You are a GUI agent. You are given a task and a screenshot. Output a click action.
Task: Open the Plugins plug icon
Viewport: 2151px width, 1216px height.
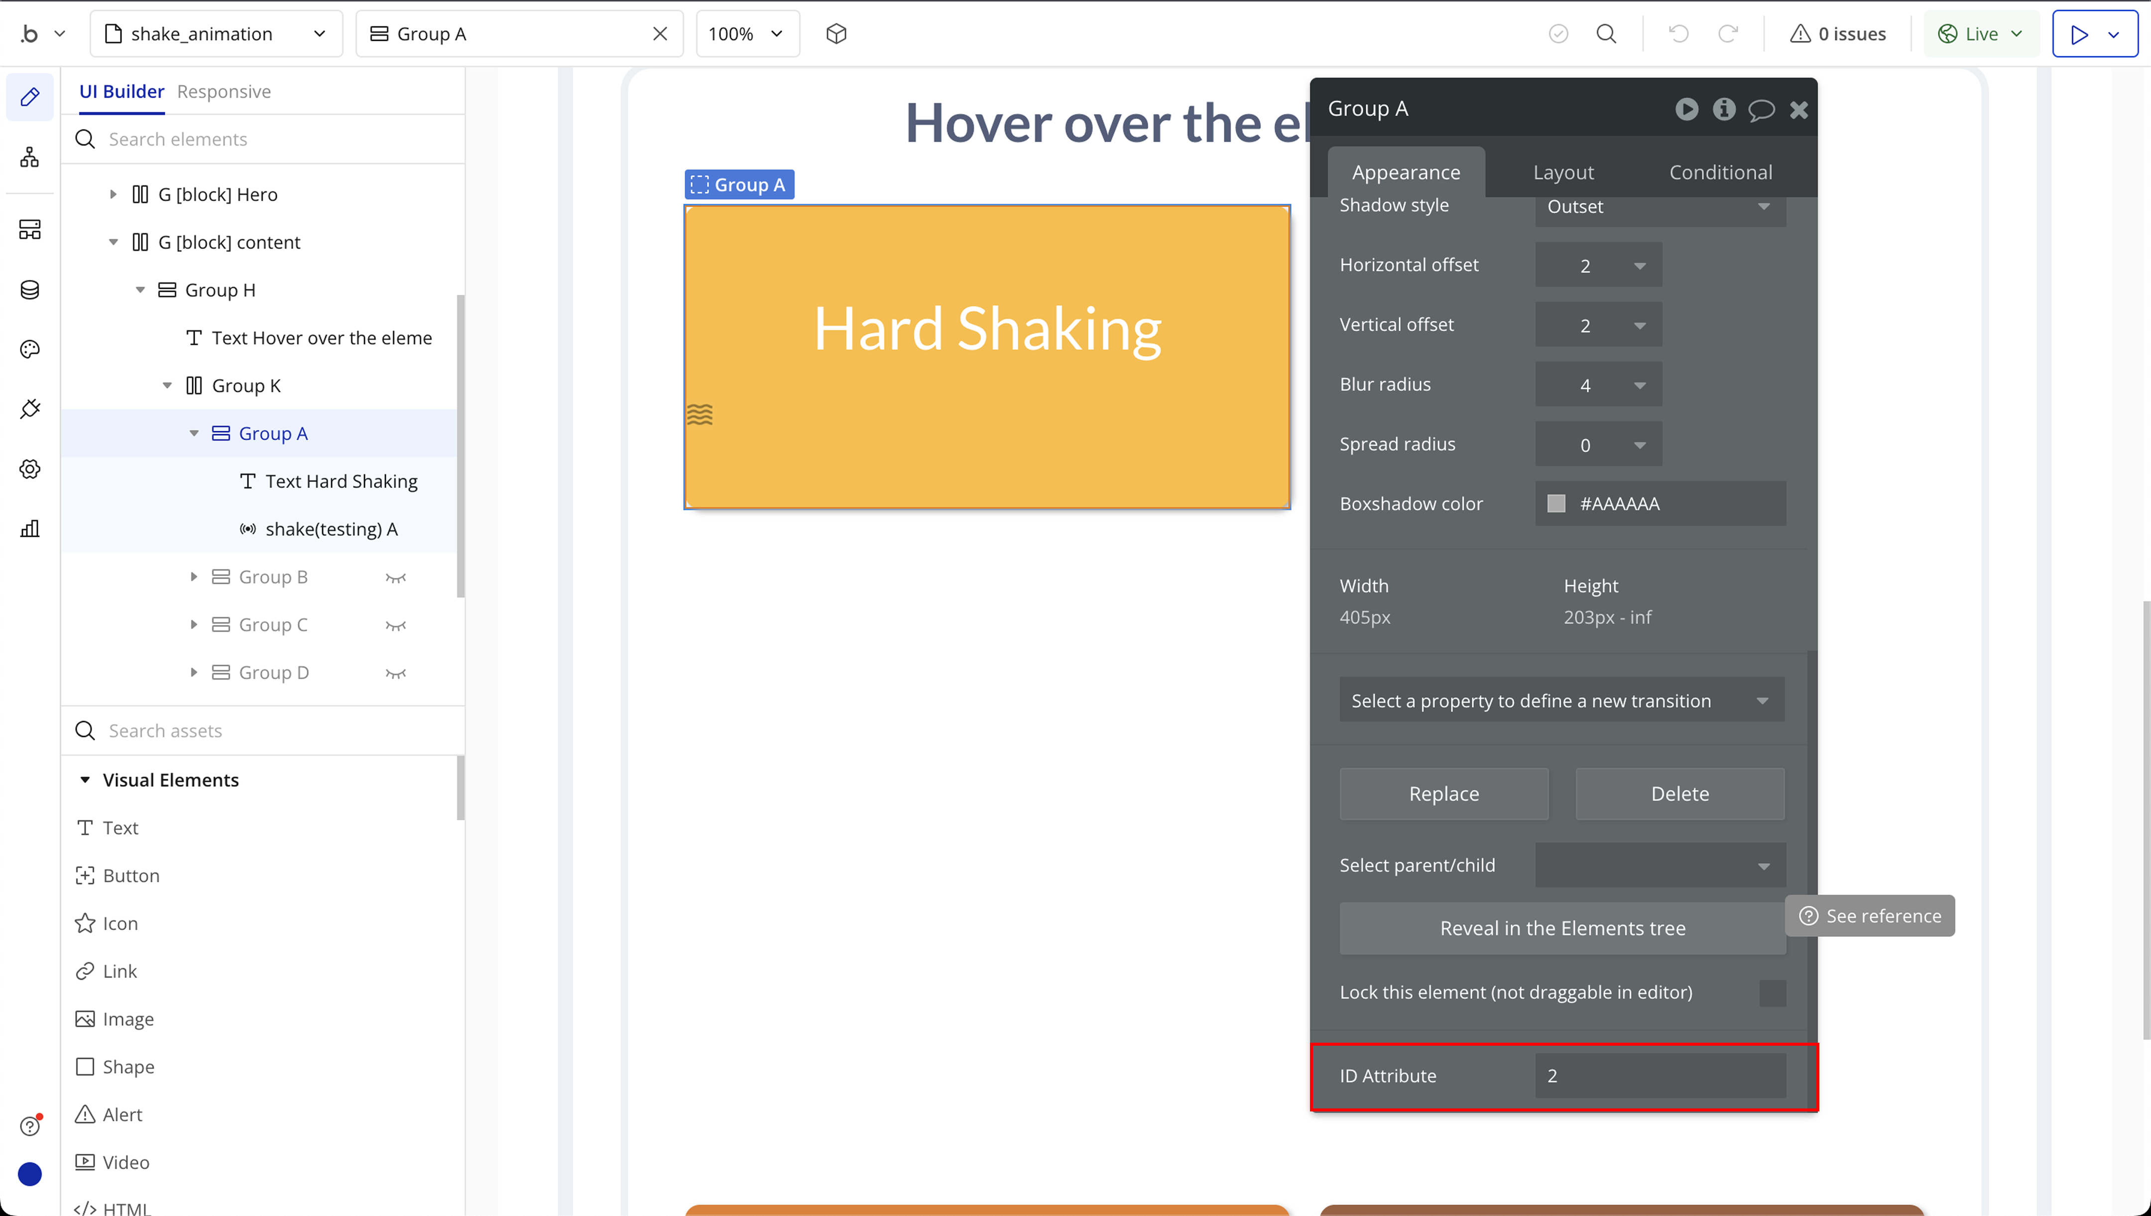point(30,409)
